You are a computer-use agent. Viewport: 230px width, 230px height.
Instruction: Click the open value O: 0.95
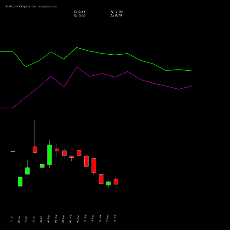[80, 16]
